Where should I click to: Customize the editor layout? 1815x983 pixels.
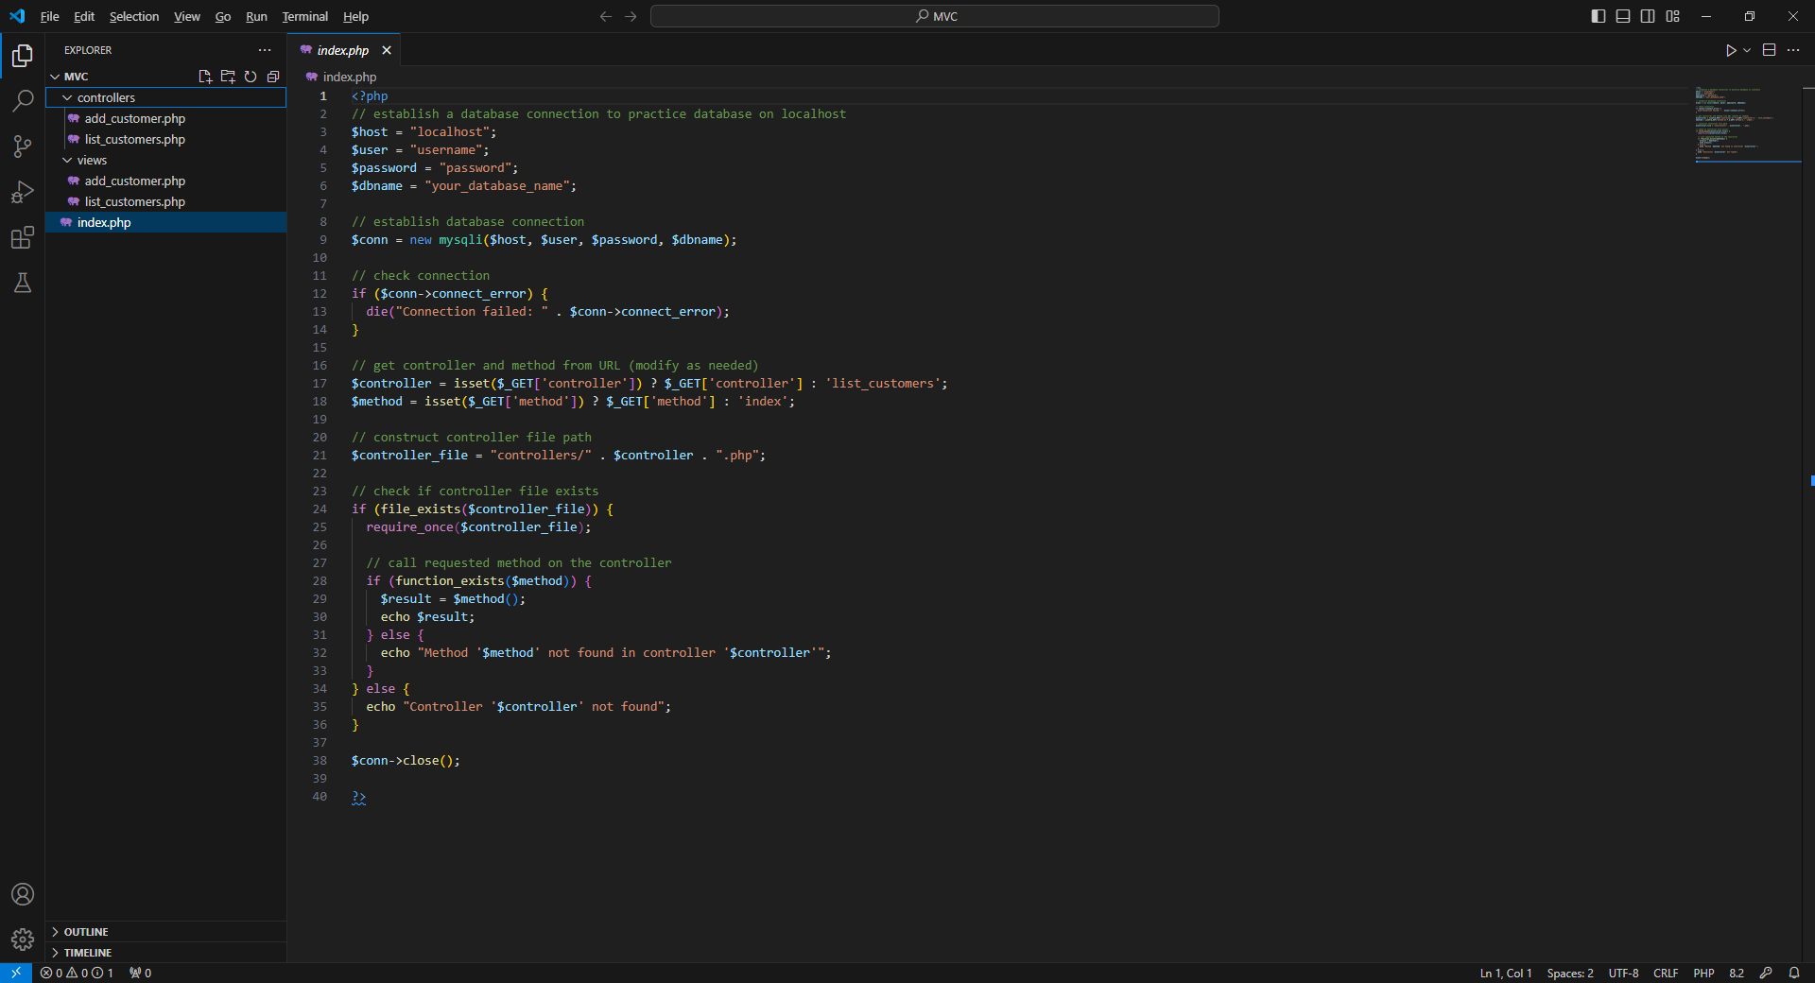pos(1673,16)
